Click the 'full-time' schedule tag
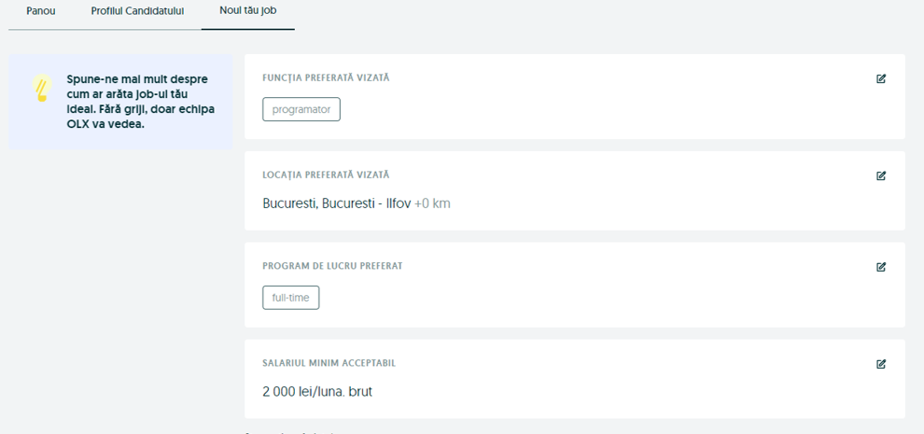The width and height of the screenshot is (924, 434). [290, 298]
